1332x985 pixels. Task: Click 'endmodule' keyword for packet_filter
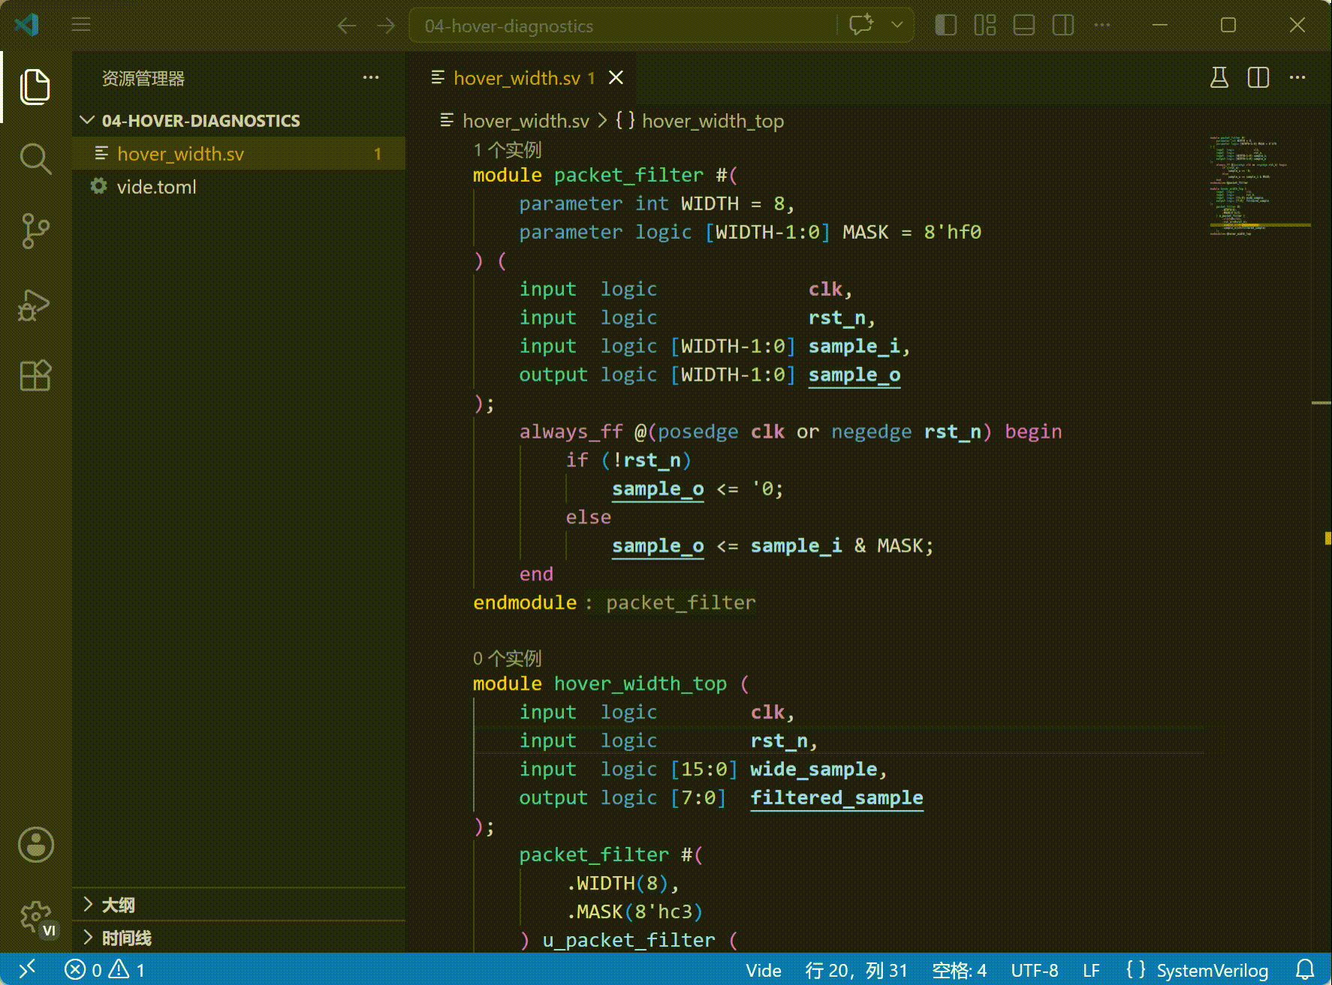coord(525,603)
